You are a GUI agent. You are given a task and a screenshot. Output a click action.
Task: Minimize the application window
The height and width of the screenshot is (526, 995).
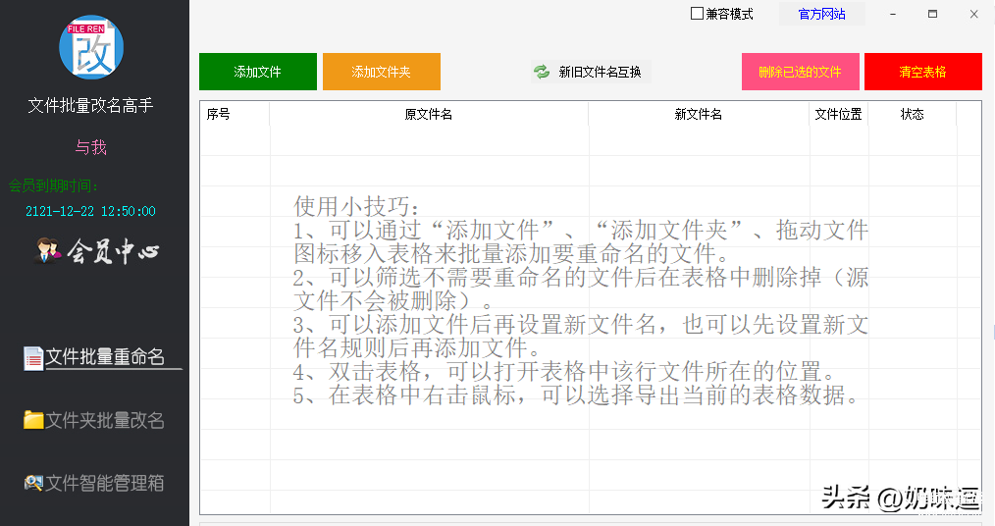pos(893,14)
